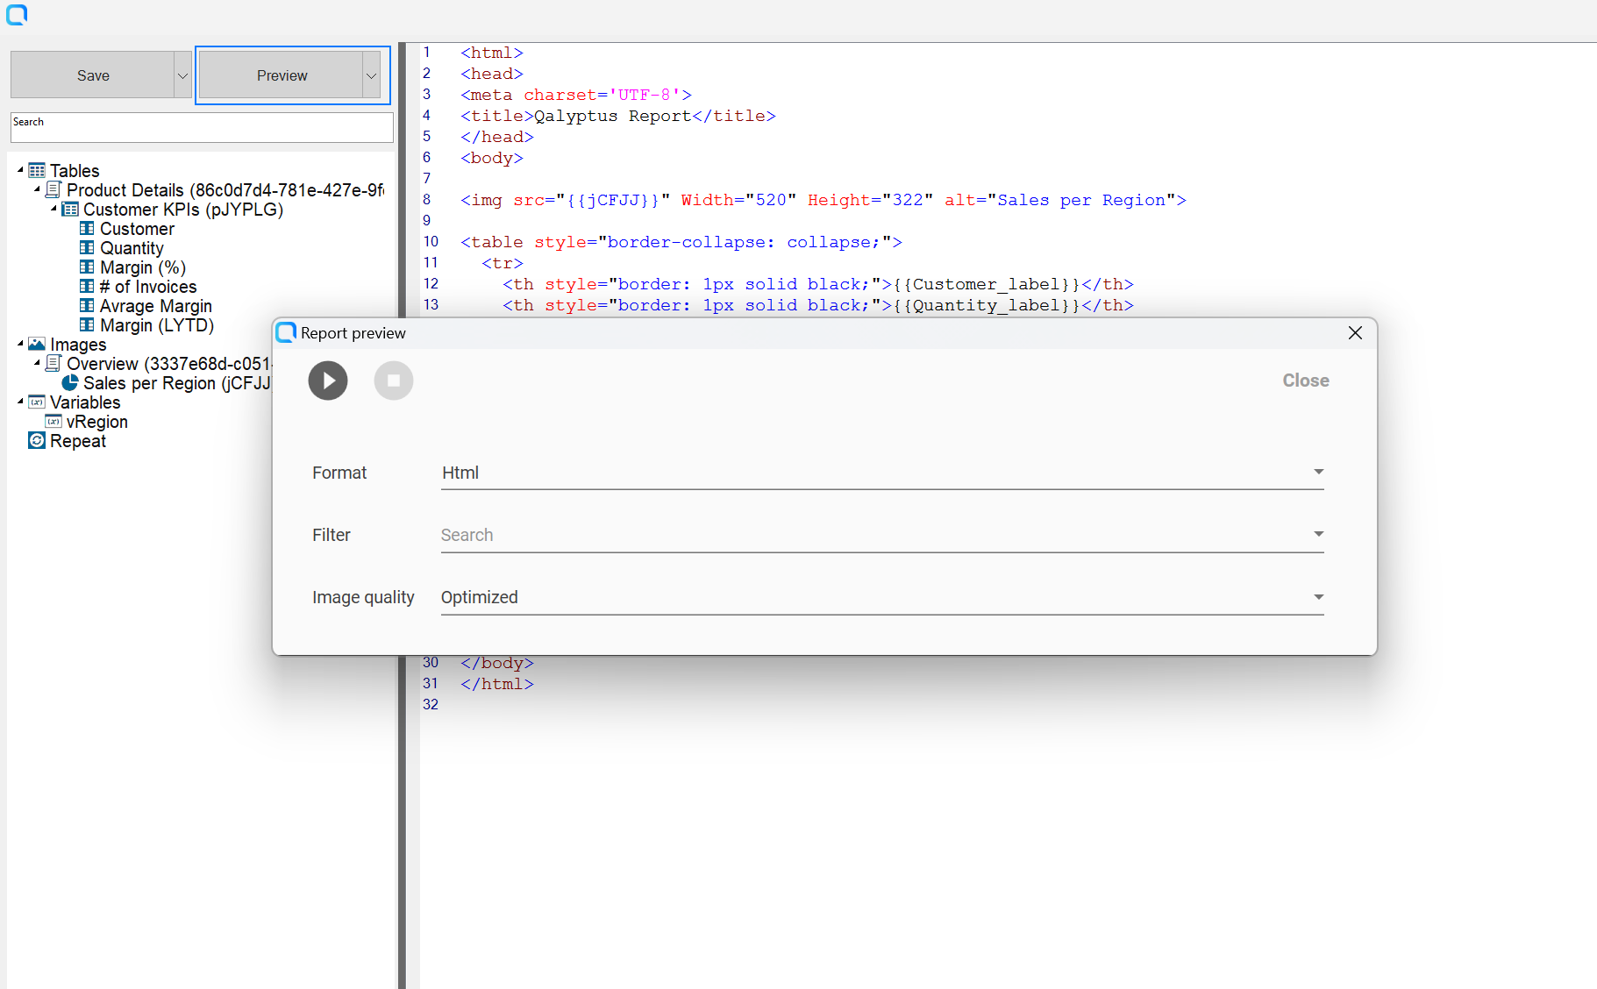Image resolution: width=1597 pixels, height=989 pixels.
Task: Click the stop button in Report preview
Action: 394,381
